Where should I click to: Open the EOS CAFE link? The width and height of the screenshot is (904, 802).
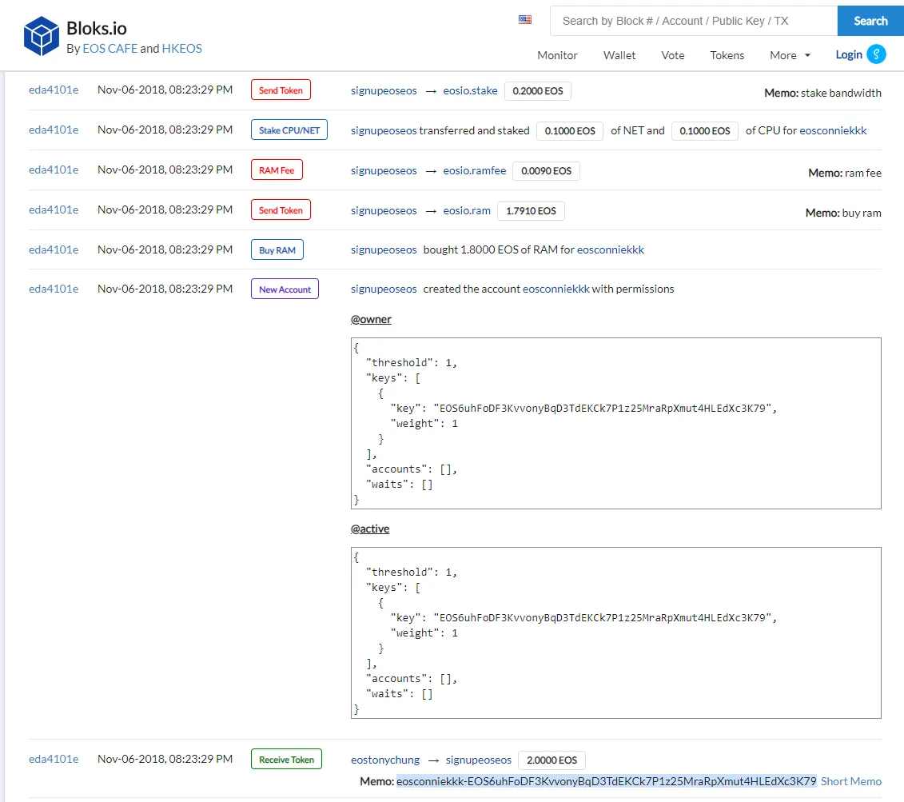pos(110,49)
